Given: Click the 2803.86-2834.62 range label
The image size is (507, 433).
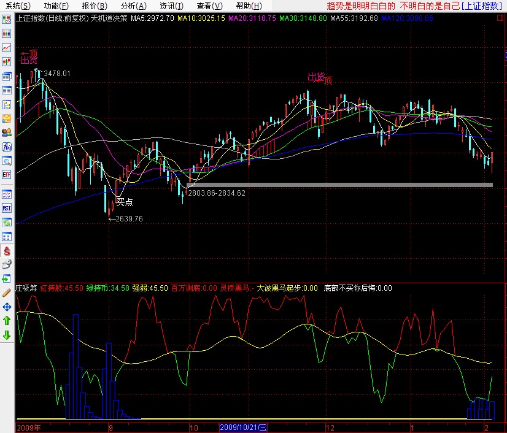Looking at the screenshot, I should coord(217,193).
